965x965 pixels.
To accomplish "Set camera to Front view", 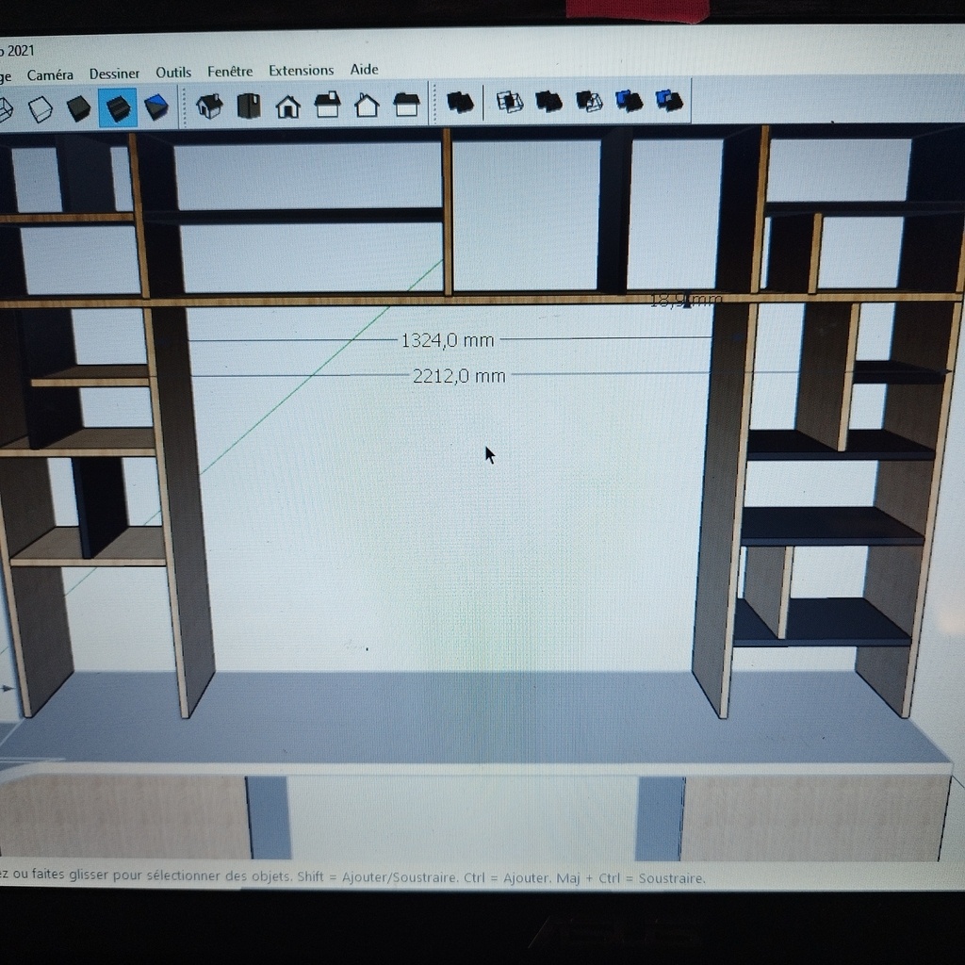I will [x=288, y=106].
